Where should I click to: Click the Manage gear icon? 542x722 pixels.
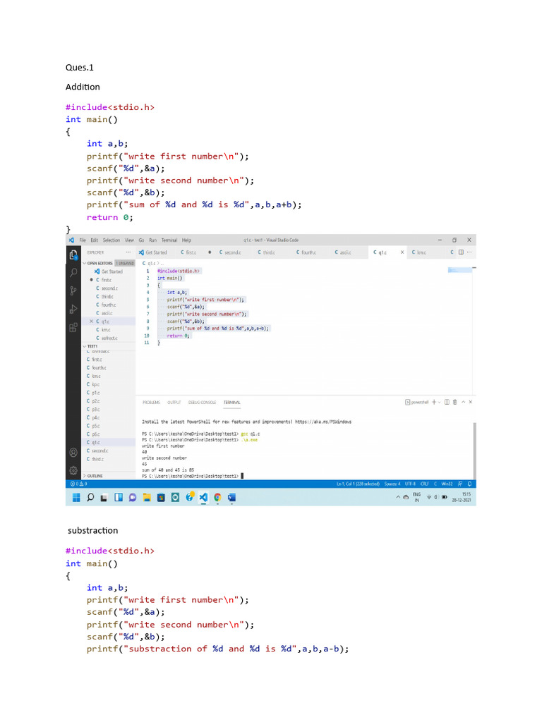coord(73,470)
